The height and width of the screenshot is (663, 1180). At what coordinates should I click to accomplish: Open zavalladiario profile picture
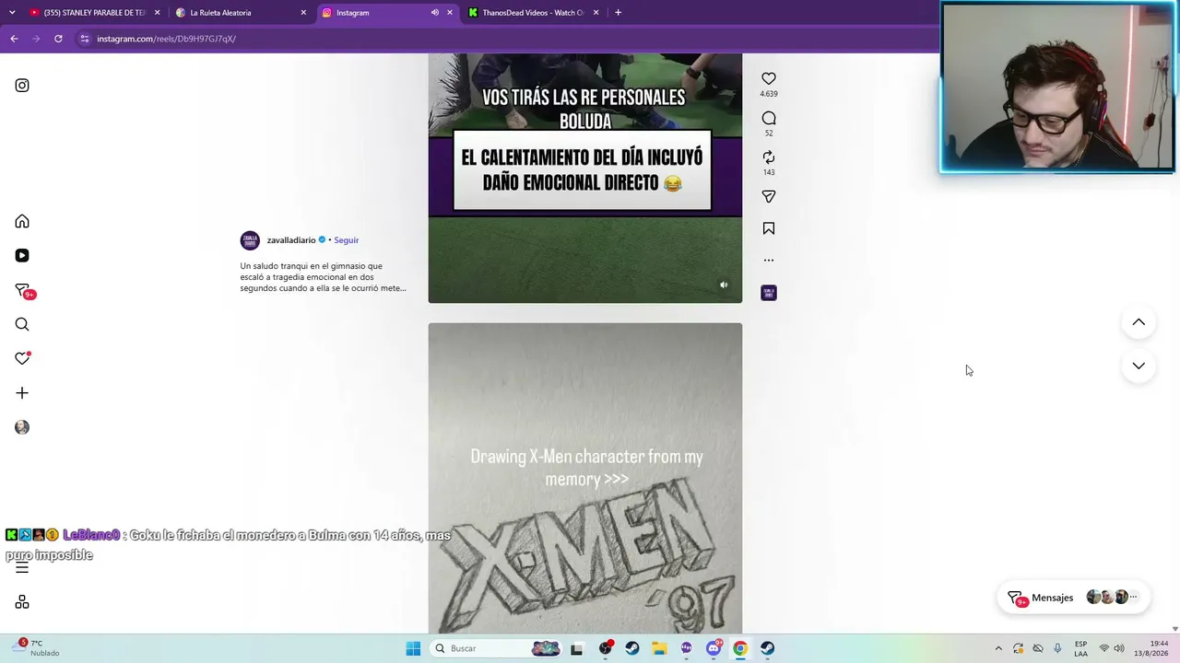(250, 240)
